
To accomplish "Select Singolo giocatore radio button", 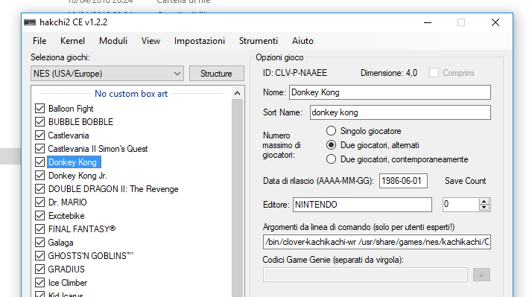I will coord(331,131).
